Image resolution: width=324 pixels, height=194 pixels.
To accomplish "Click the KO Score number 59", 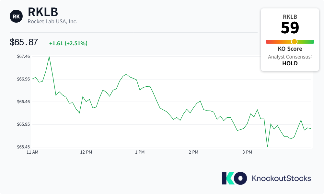I will pyautogui.click(x=290, y=27).
